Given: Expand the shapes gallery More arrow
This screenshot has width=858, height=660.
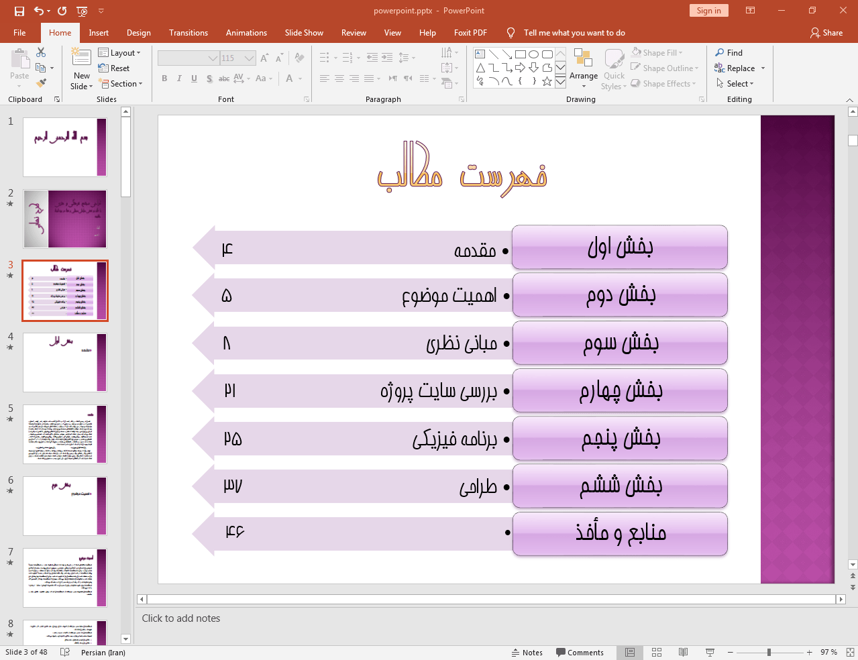Looking at the screenshot, I should point(560,81).
